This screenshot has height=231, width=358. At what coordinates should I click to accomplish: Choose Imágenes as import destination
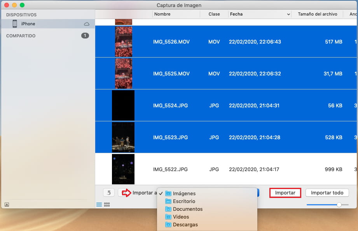pyautogui.click(x=184, y=193)
